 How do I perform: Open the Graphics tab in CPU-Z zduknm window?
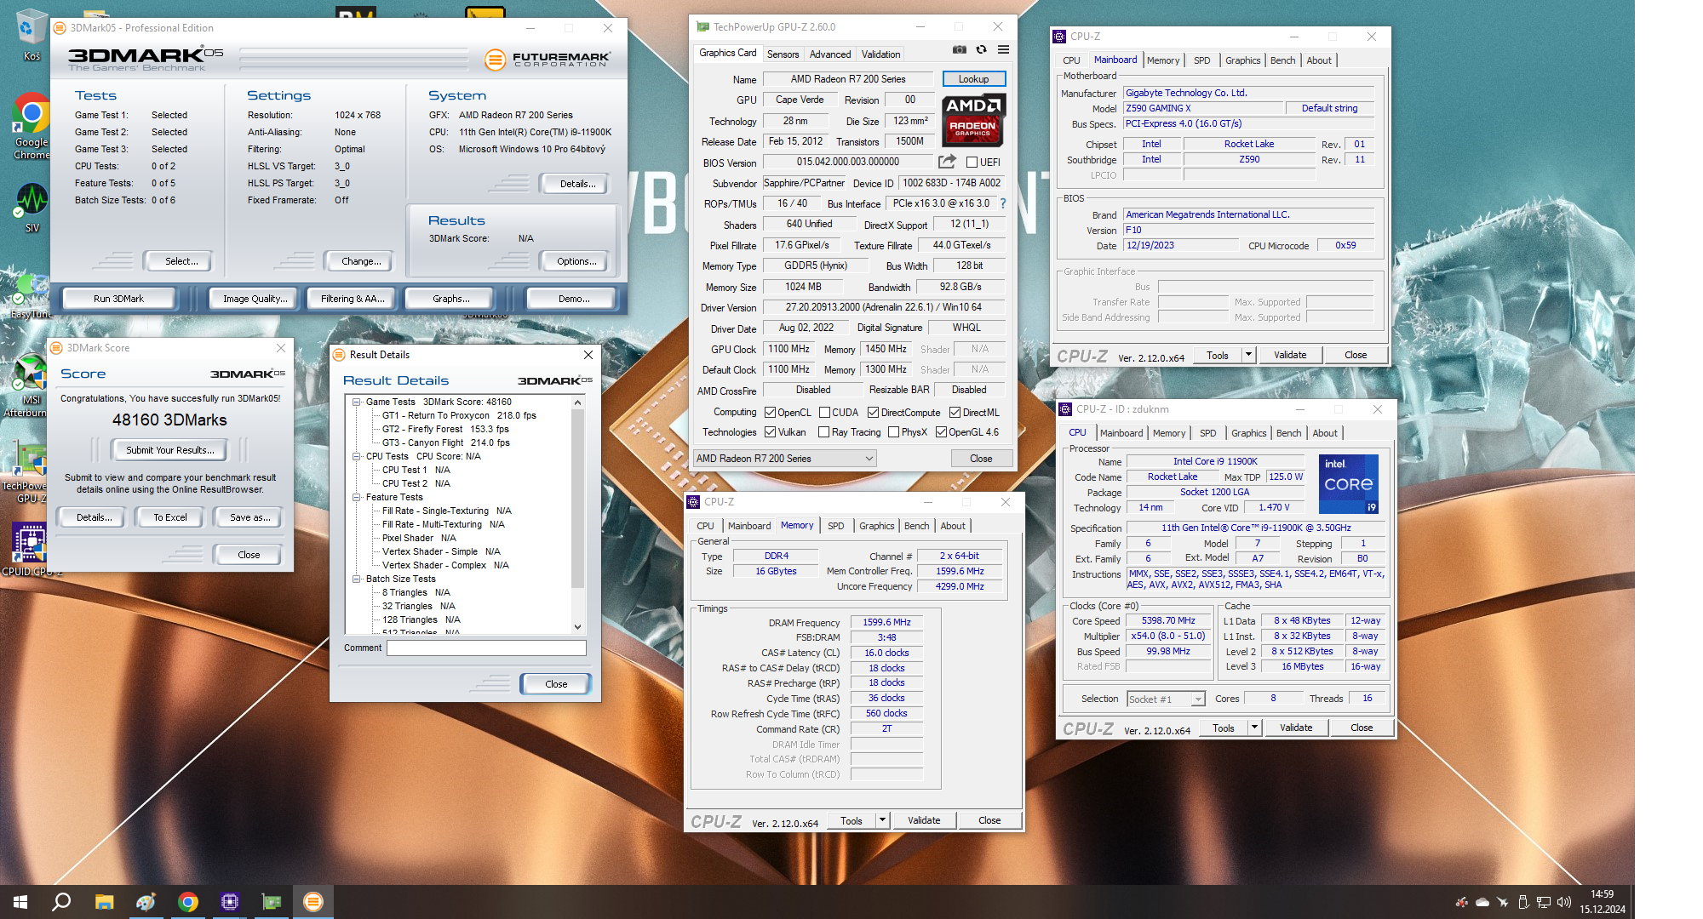[1248, 433]
